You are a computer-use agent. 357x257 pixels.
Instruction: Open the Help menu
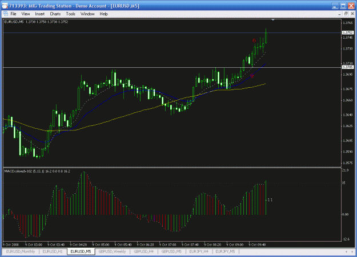(x=103, y=14)
